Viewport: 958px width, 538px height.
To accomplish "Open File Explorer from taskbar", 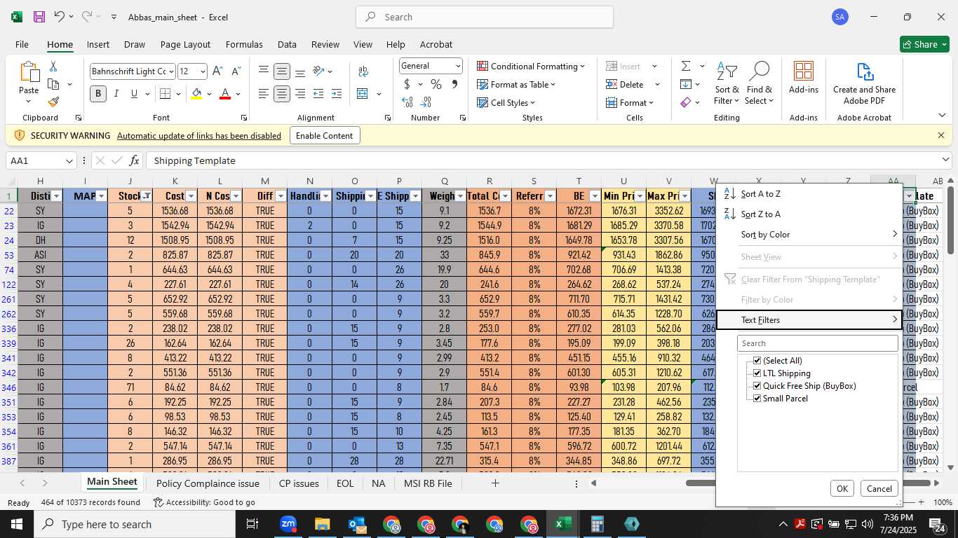I will click(x=322, y=524).
